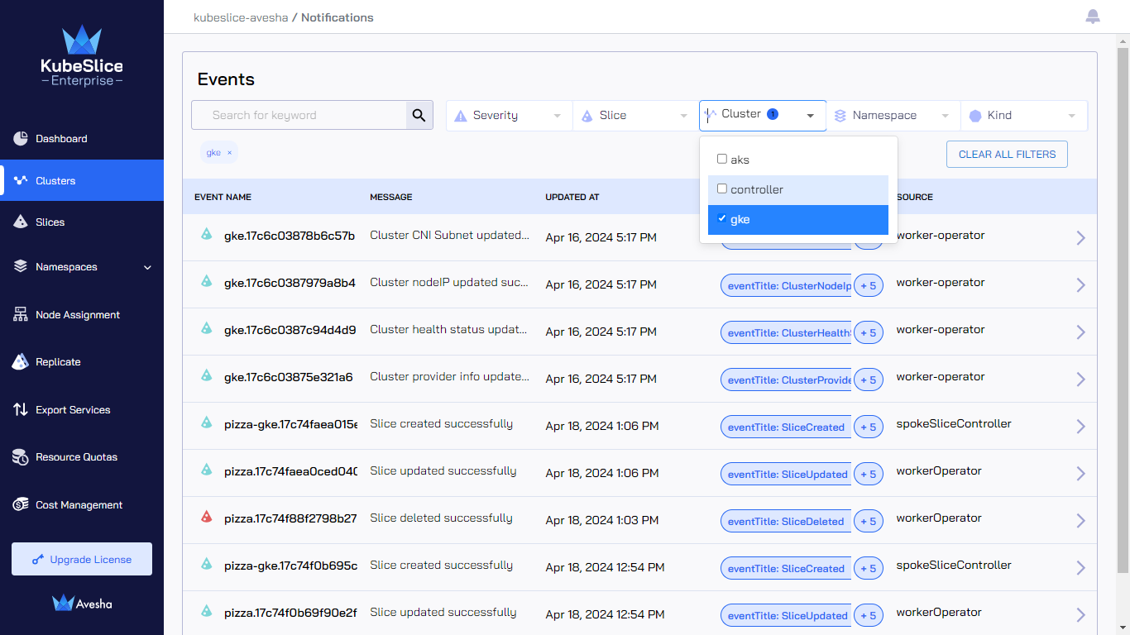1130x635 pixels.
Task: Click severity icon beside gke.17c6c03878b6c57b
Action: tap(207, 234)
